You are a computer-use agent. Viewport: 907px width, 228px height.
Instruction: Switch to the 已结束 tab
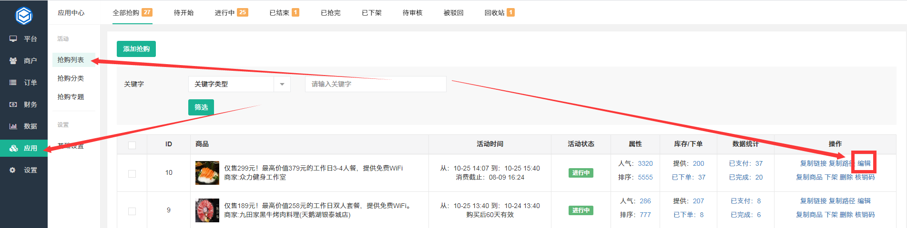tap(284, 12)
